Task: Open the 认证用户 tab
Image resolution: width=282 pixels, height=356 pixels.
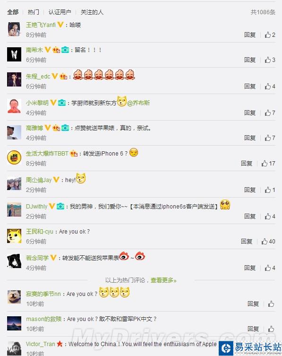Action: coord(60,12)
